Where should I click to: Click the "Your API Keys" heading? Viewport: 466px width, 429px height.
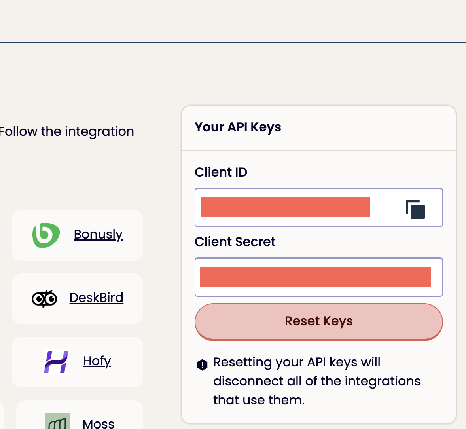tap(238, 127)
